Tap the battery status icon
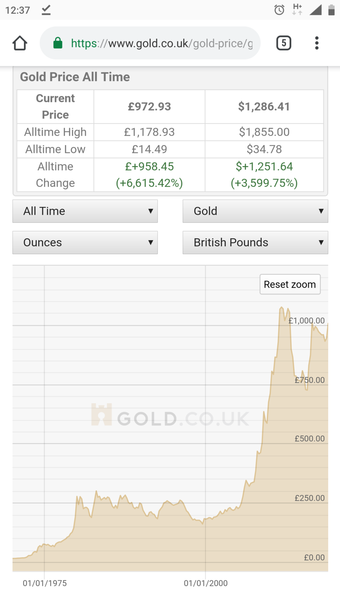340x604 pixels. tap(331, 10)
